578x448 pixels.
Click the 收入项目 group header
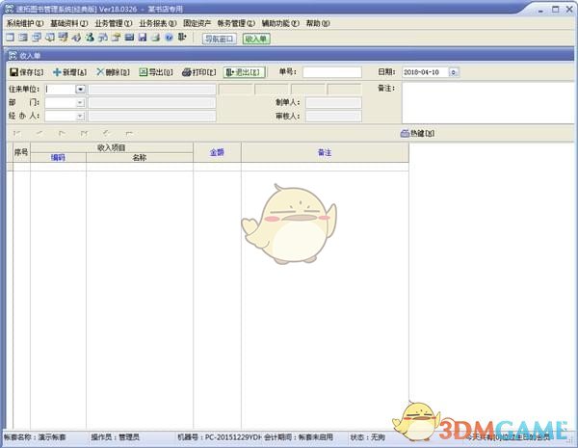(112, 147)
